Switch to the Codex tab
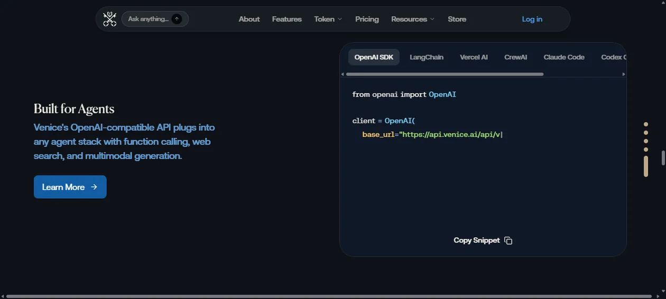666x299 pixels. [613, 57]
